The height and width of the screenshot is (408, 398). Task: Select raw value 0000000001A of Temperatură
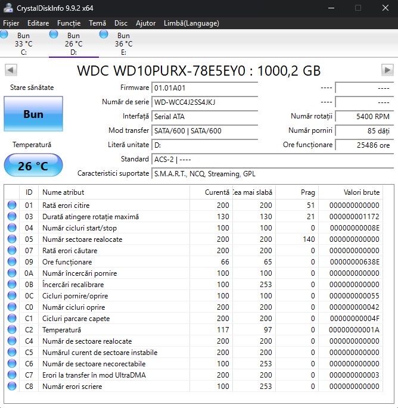point(354,330)
